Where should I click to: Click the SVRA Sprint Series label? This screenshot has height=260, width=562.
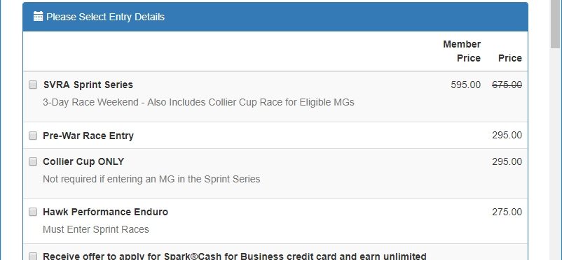tap(88, 85)
